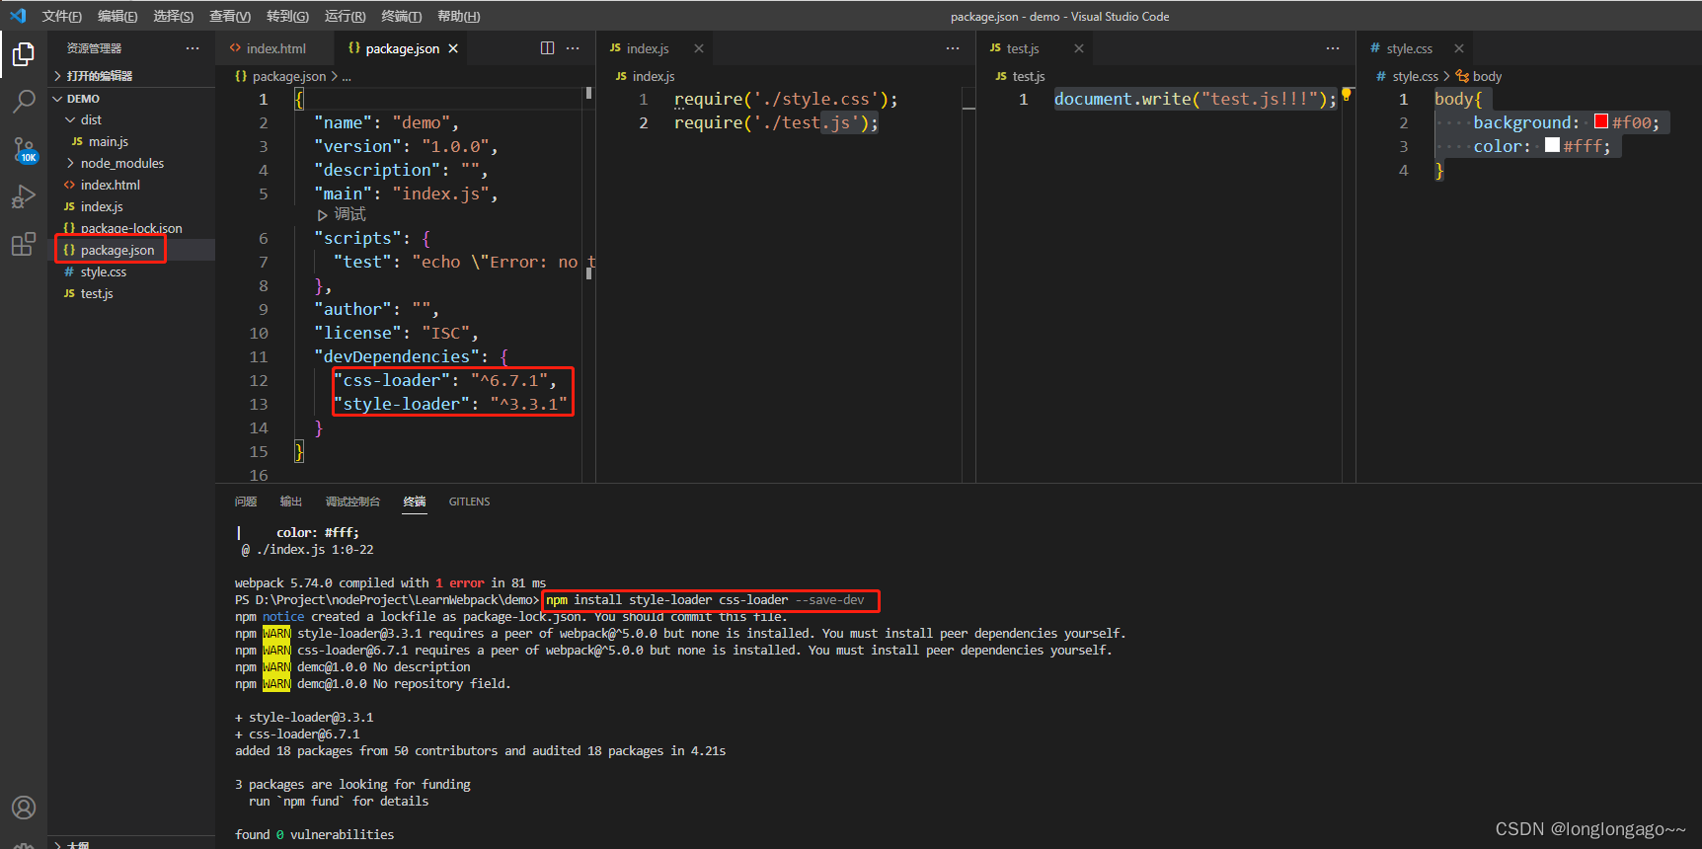Viewport: 1702px width, 849px height.
Task: Click the white #fff color swatch
Action: pyautogui.click(x=1552, y=145)
